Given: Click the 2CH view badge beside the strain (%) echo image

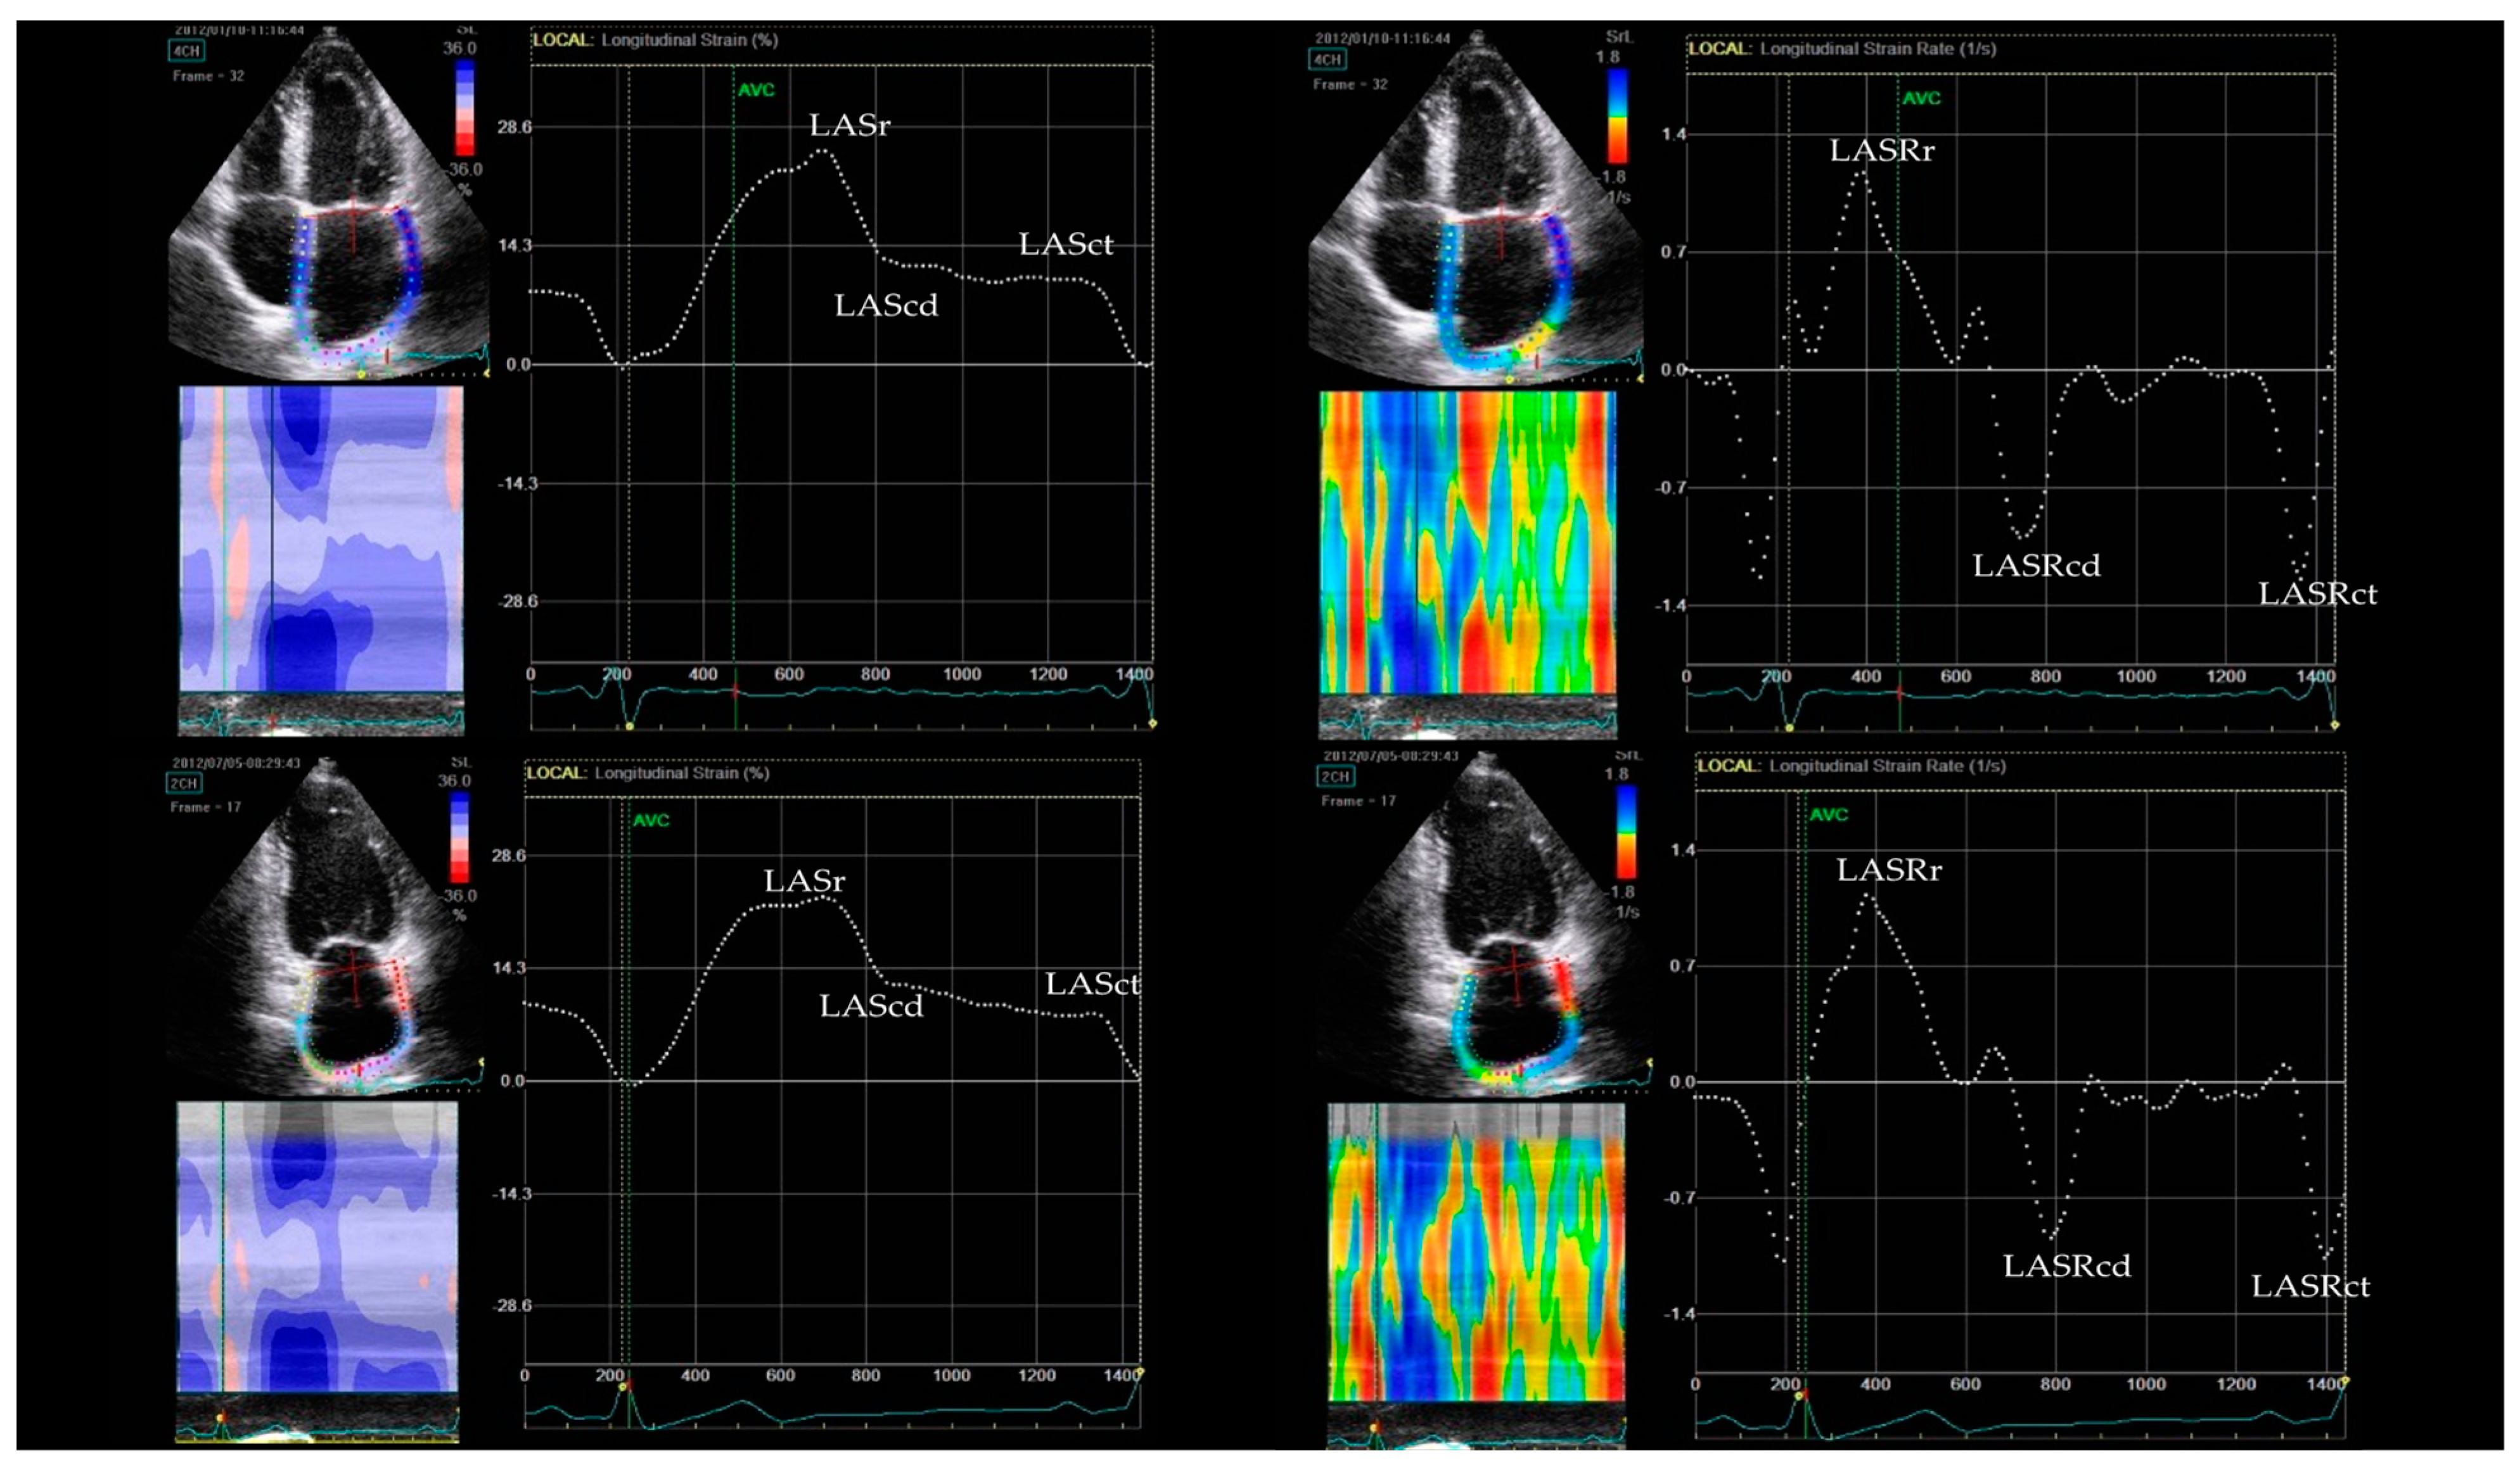Looking at the screenshot, I should (x=185, y=782).
